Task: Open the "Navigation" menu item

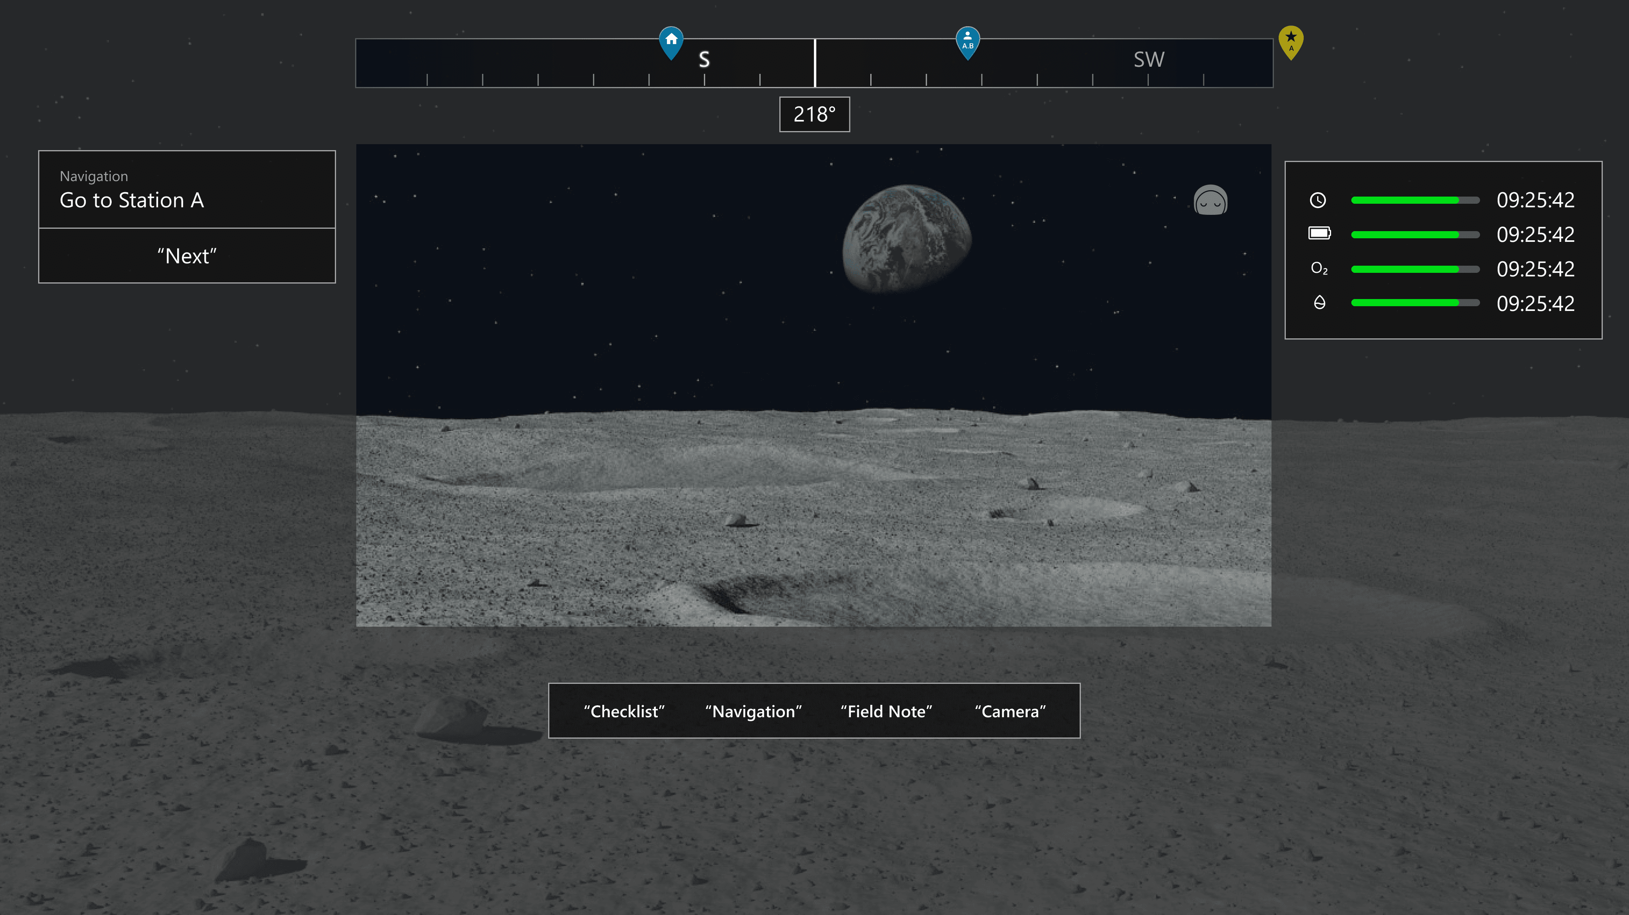Action: pyautogui.click(x=753, y=711)
